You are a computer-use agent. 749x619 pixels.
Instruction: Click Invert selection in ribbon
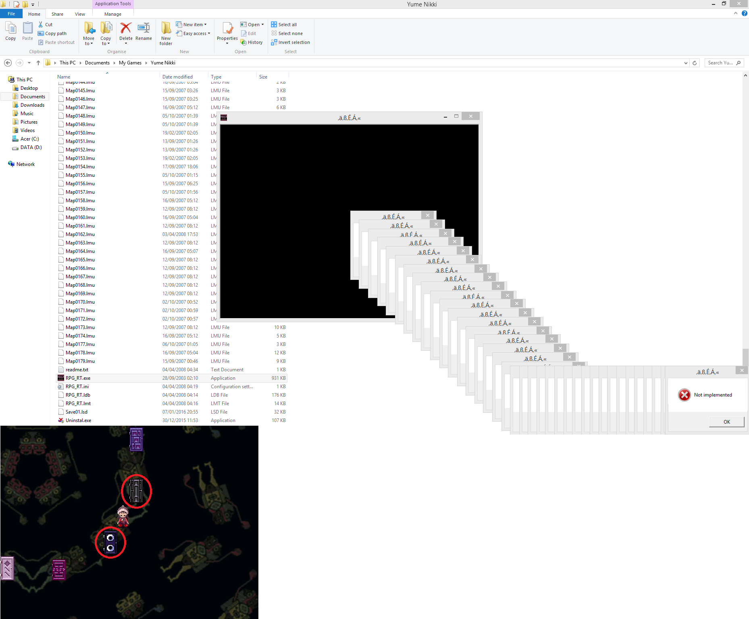pos(290,42)
